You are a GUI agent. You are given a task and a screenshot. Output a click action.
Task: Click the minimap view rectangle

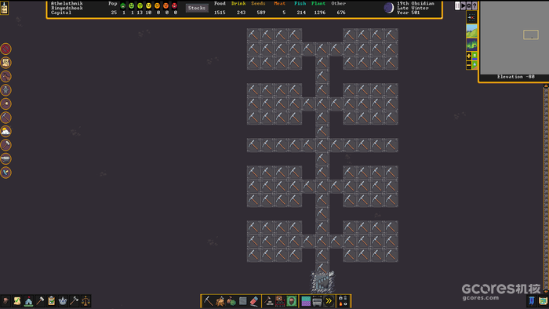531,35
